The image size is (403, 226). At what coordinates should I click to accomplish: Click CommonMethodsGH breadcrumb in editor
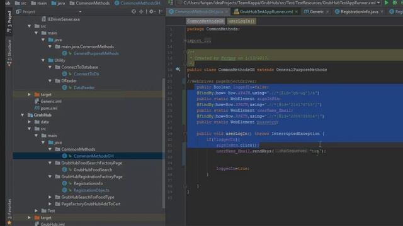click(205, 21)
